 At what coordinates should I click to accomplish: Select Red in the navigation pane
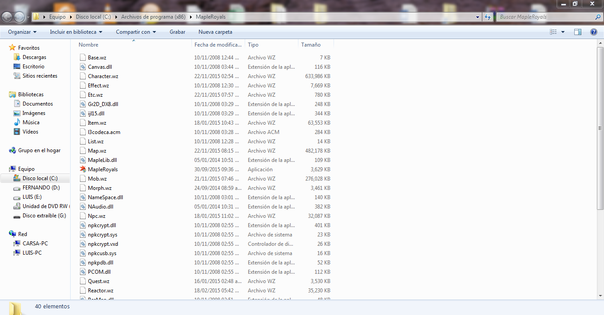pyautogui.click(x=22, y=234)
